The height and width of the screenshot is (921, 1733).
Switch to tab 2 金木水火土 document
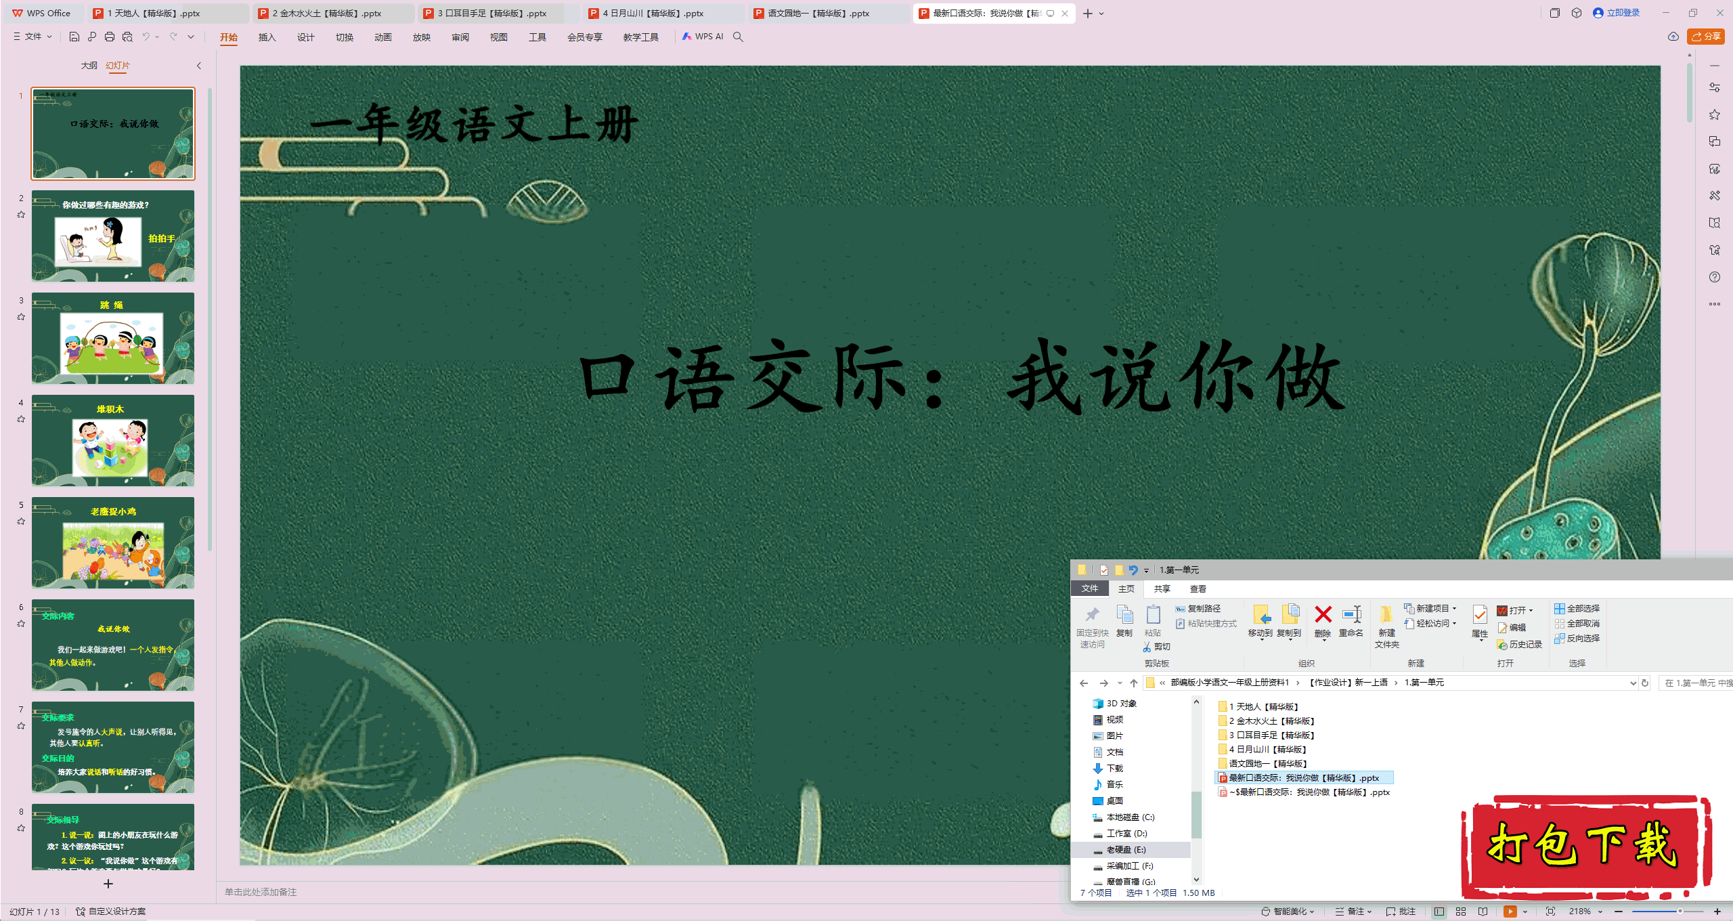pos(333,13)
